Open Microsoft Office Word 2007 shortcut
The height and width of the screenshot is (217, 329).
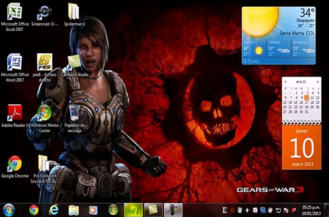tap(15, 68)
